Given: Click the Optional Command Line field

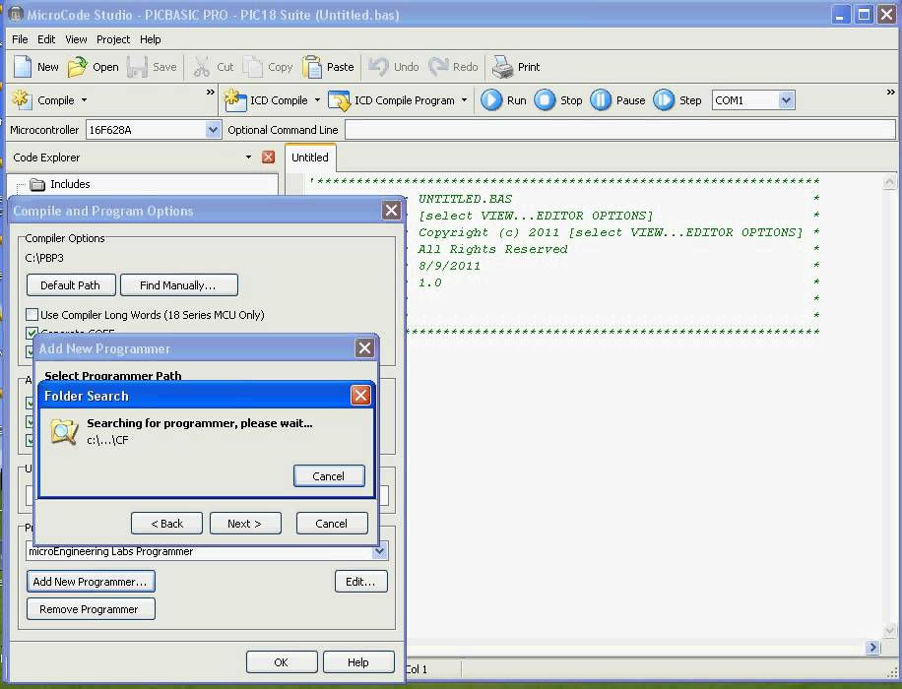Looking at the screenshot, I should (x=619, y=130).
